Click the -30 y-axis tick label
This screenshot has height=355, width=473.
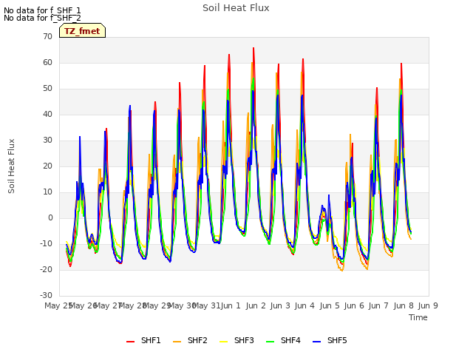[46, 296]
